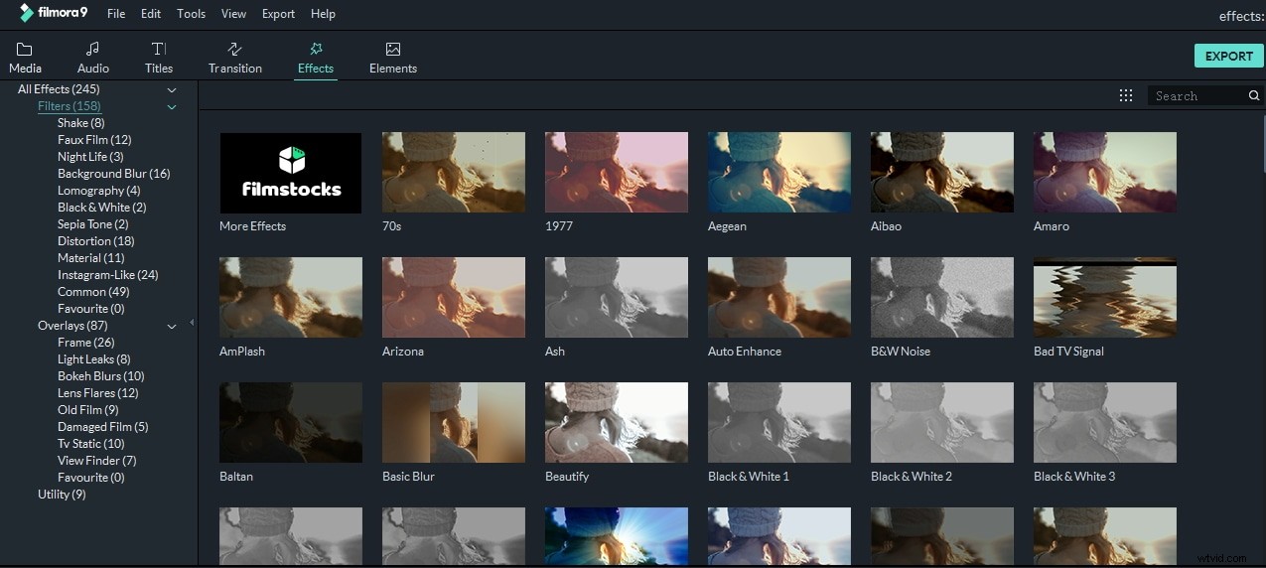Toggle the grid view icon
The image size is (1266, 568).
(x=1126, y=95)
